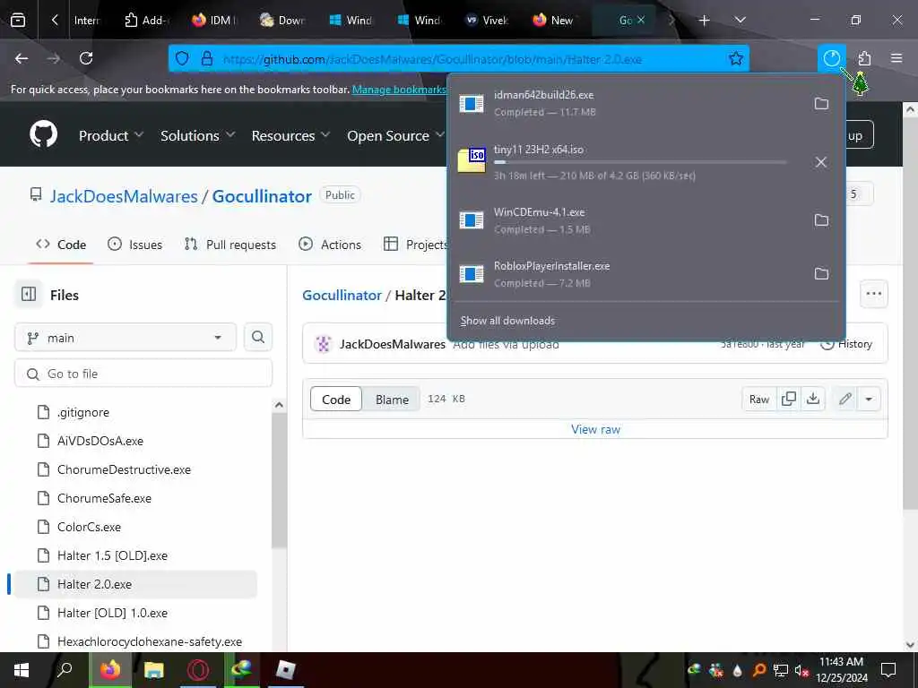
Task: Open a new browser tab
Action: point(705,21)
